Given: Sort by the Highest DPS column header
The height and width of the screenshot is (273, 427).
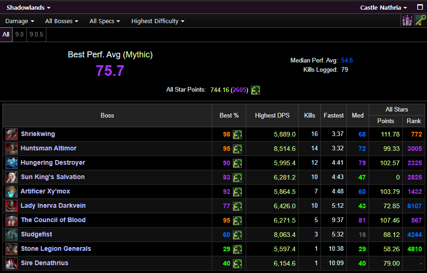Looking at the screenshot, I should click(272, 115).
